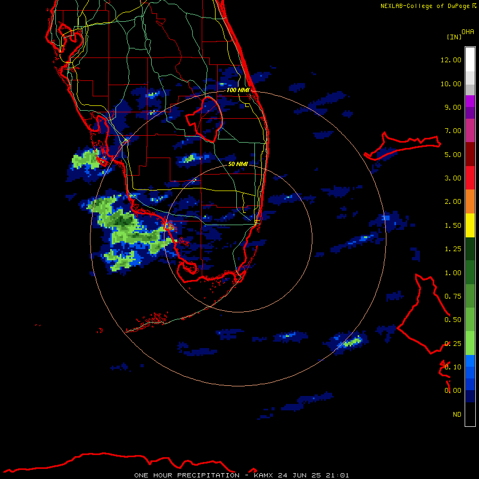Screen dimensions: 479x479
Task: Click the 0.75 legend value
Action: click(453, 296)
